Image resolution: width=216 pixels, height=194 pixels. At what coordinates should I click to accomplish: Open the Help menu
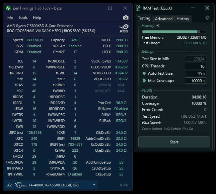click(37, 18)
